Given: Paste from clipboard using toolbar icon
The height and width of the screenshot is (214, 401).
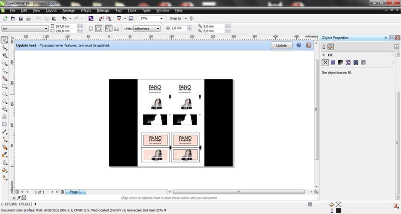Looking at the screenshot, I should pyautogui.click(x=54, y=19).
